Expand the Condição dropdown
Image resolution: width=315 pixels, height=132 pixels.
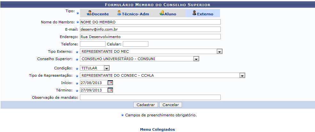pyautogui.click(x=107, y=68)
